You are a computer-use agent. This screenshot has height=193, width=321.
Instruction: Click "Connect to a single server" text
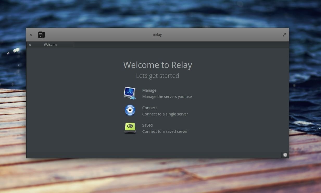[165, 114]
